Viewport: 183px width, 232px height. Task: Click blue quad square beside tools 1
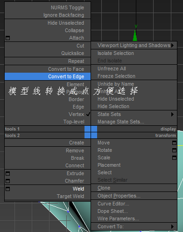pyautogui.click(x=87, y=129)
